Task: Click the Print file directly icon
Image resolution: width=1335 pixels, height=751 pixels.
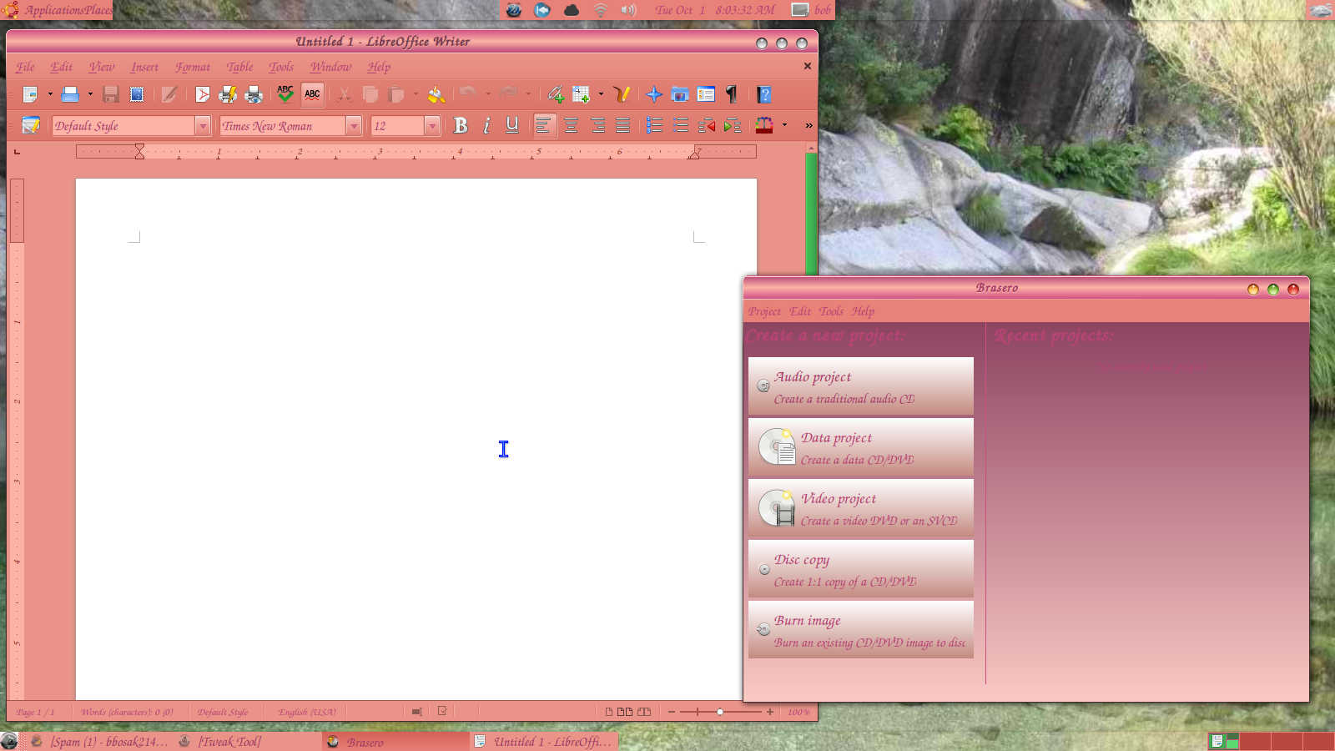Action: coord(228,94)
